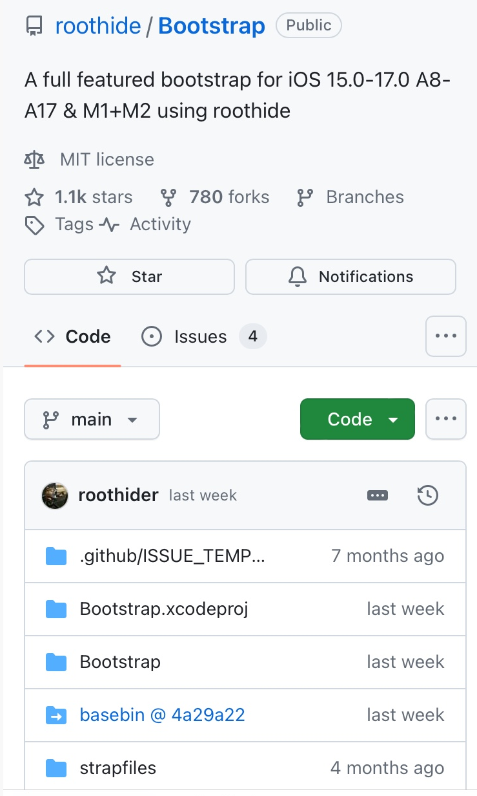View the 780 forks list
The width and height of the screenshot is (477, 796).
229,197
